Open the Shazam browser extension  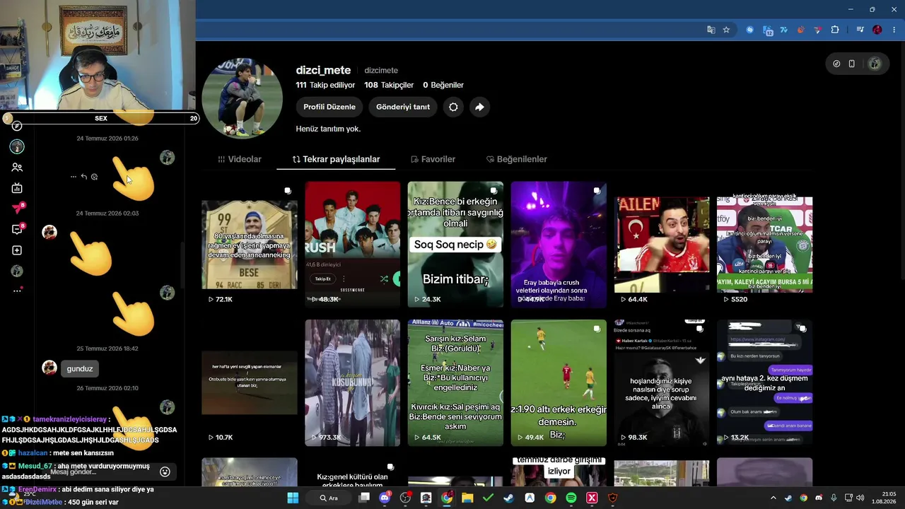750,30
